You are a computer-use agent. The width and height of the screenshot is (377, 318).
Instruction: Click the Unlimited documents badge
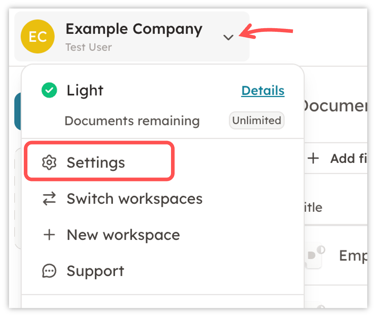point(257,120)
